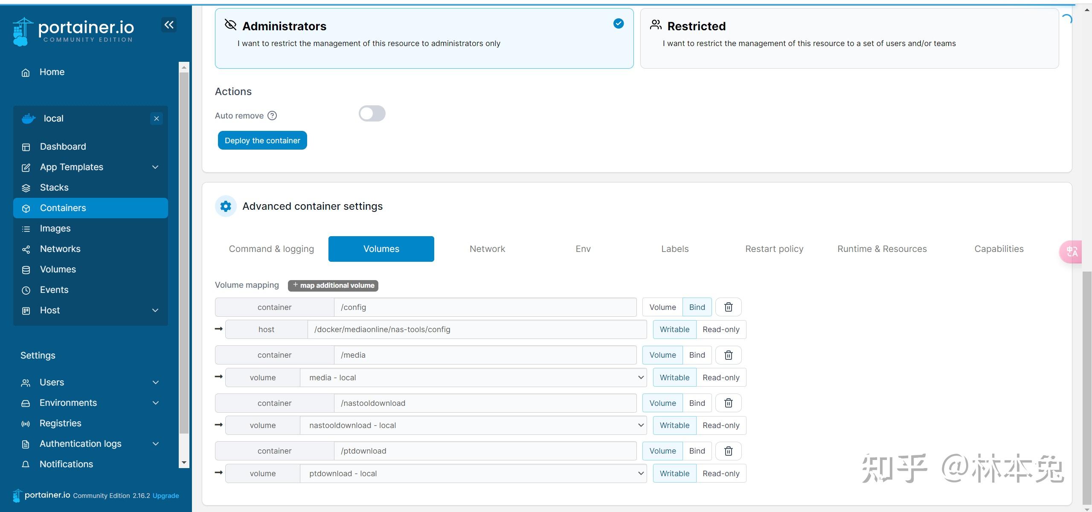Set /config host mapping to Read-only
The image size is (1092, 512).
pyautogui.click(x=720, y=330)
